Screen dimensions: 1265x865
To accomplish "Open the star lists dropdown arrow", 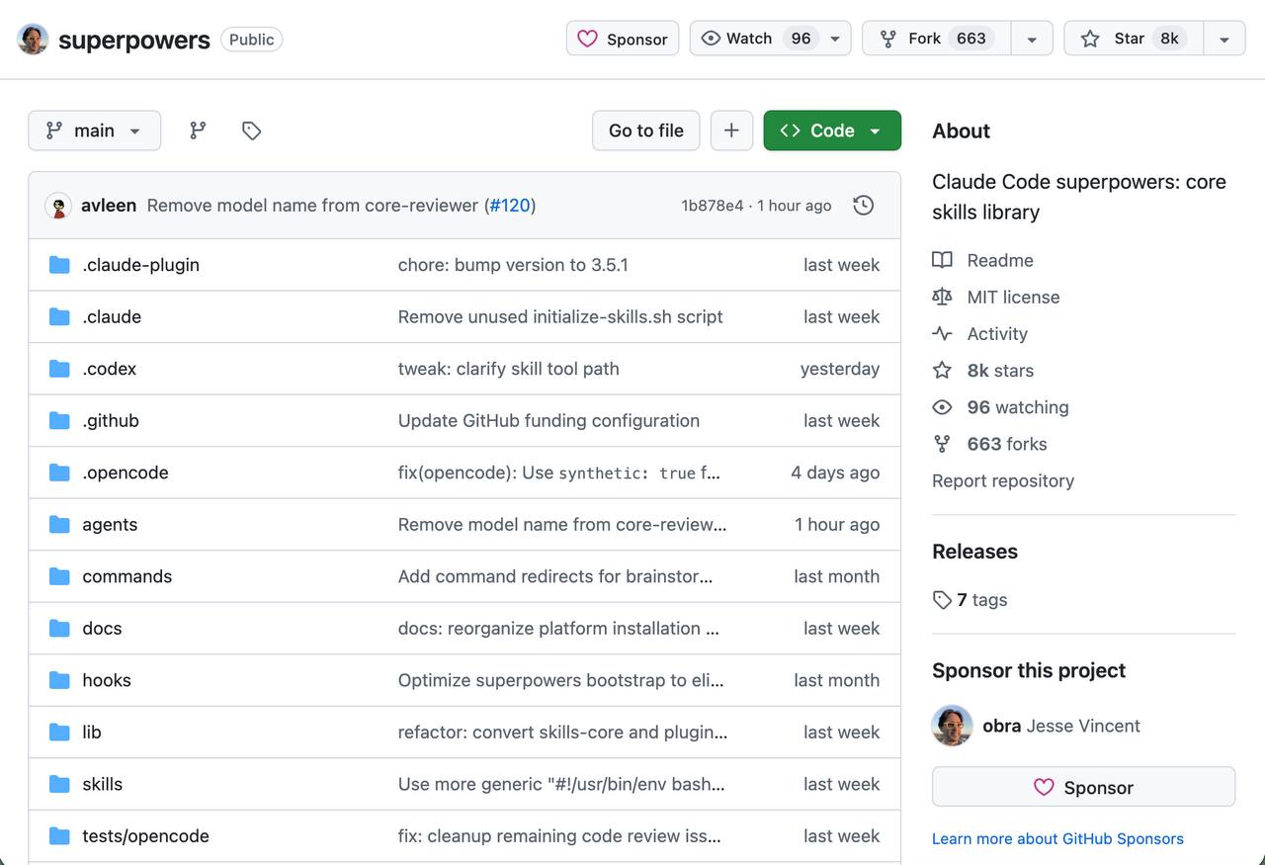I will [1223, 39].
